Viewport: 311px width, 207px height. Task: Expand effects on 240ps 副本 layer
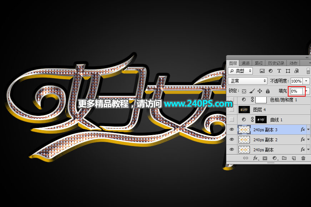pos(309,149)
